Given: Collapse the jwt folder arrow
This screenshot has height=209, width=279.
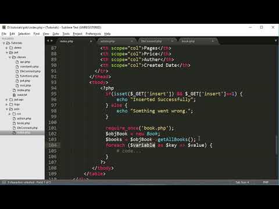Looking at the screenshot, I should tap(7, 52).
